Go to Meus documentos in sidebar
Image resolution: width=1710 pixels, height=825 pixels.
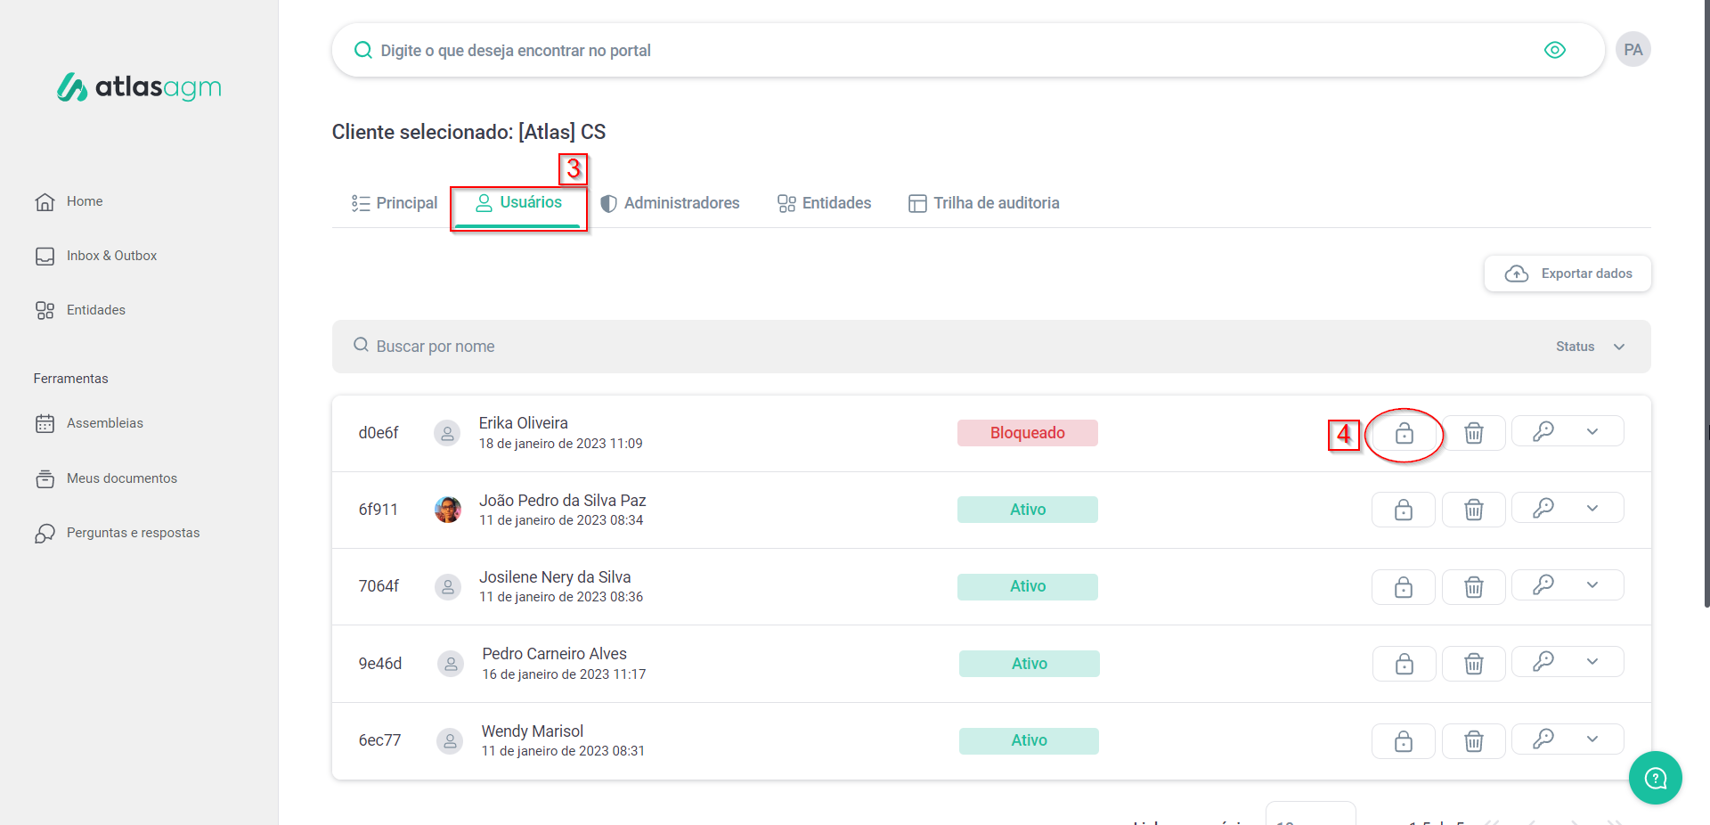(x=121, y=478)
